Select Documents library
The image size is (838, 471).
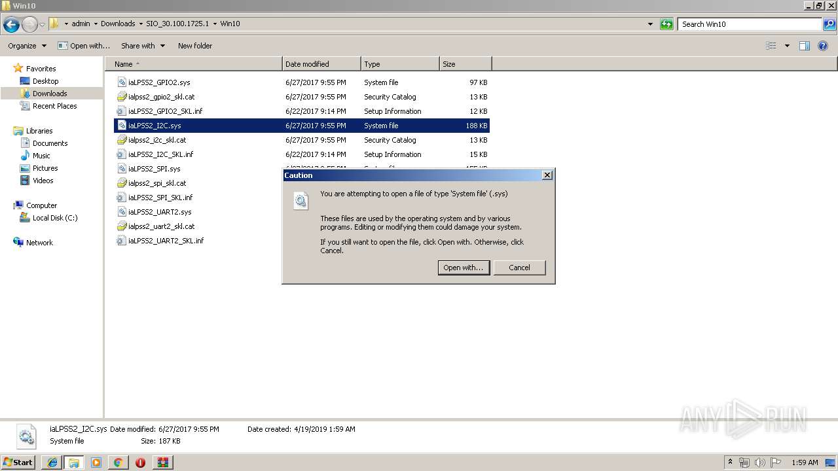[50, 143]
